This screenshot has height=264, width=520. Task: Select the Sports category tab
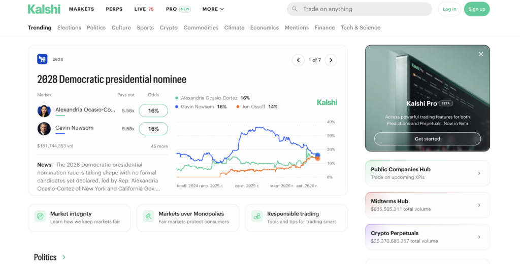145,27
